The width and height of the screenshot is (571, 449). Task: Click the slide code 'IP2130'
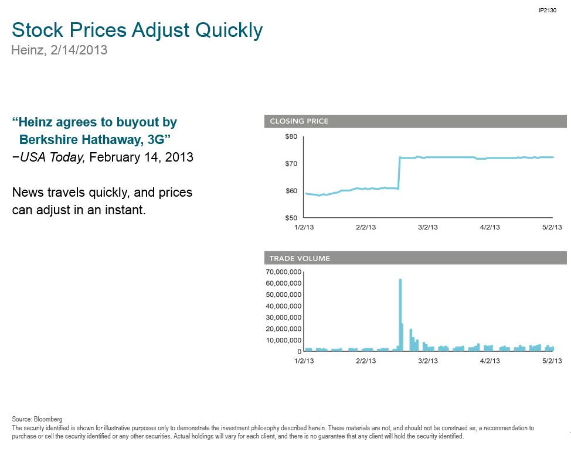coord(548,10)
